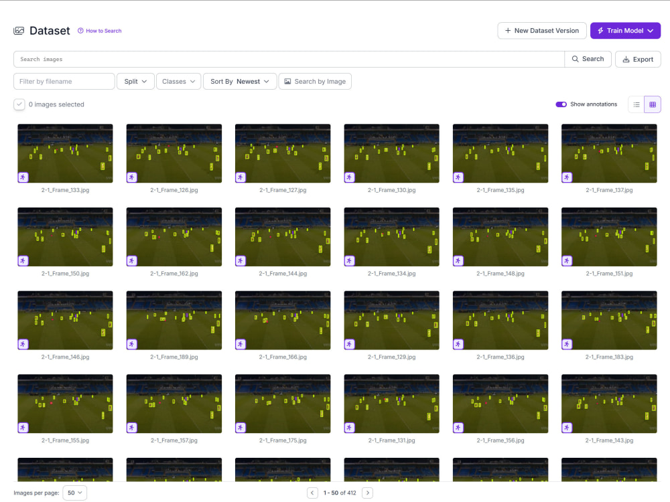Click annotation badge on 2-1_Frame_144.jpg
The image size is (670, 502).
pyautogui.click(x=241, y=260)
